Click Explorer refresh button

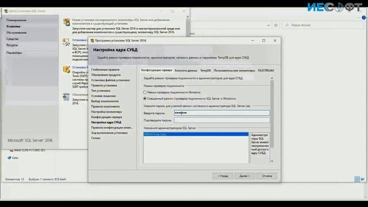pos(276,25)
